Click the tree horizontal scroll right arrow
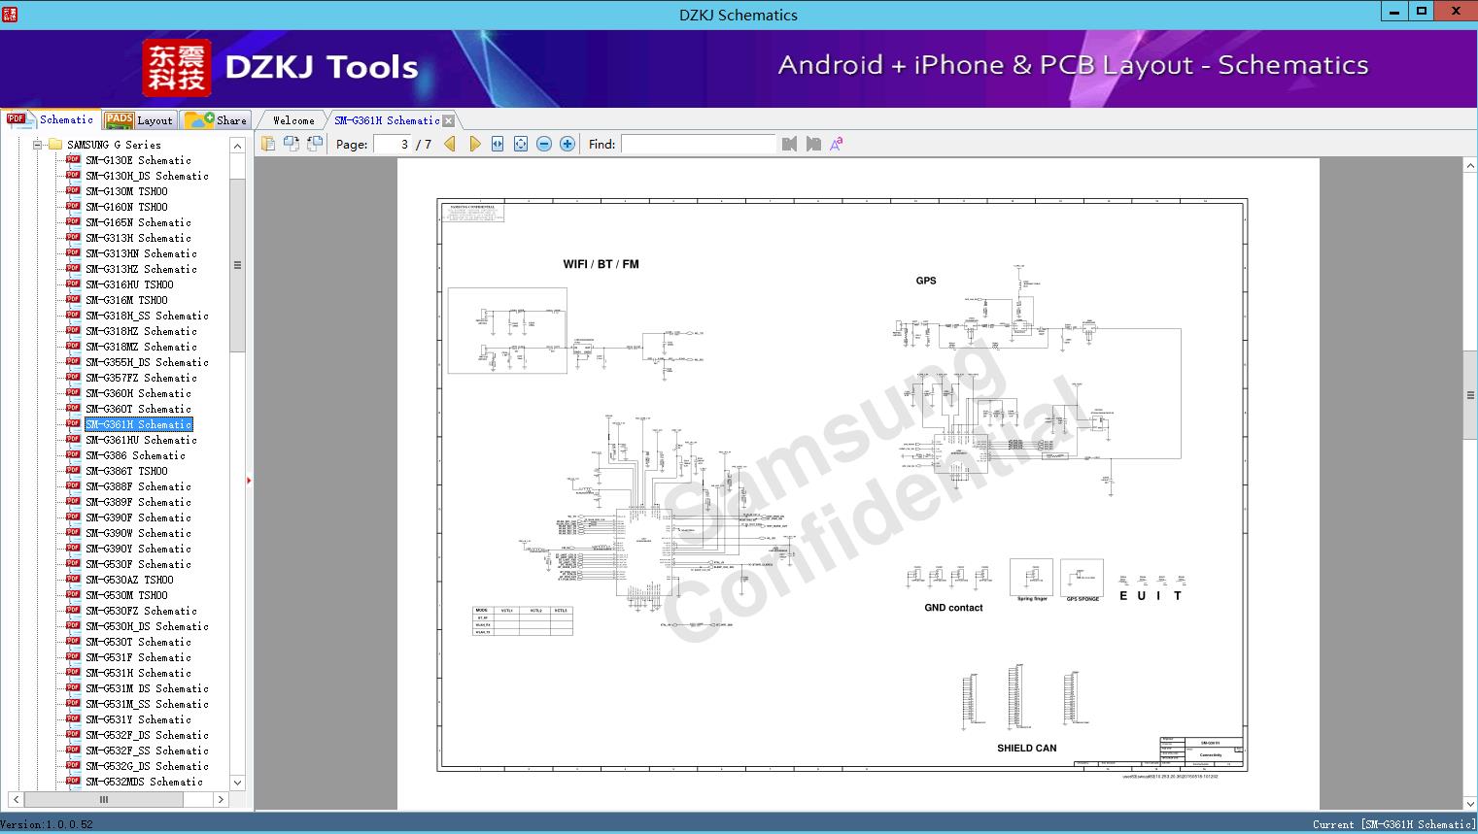 click(221, 799)
